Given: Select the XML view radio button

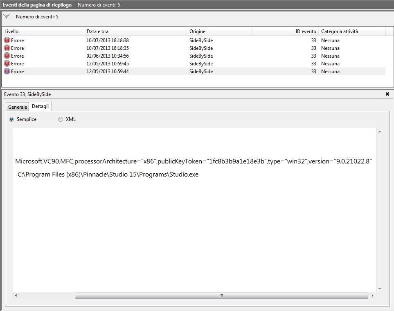Looking at the screenshot, I should click(60, 119).
